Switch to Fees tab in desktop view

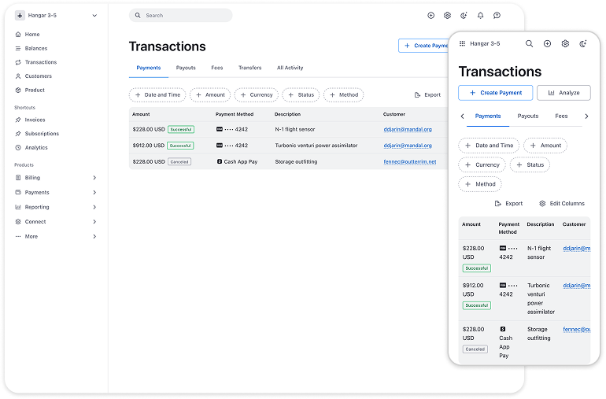[217, 68]
